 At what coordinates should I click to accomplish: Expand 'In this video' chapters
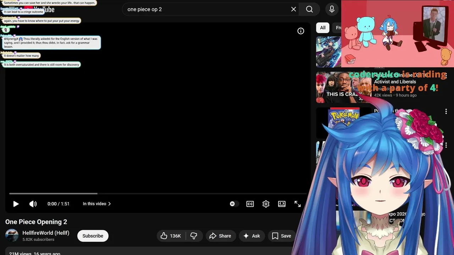[x=97, y=204]
